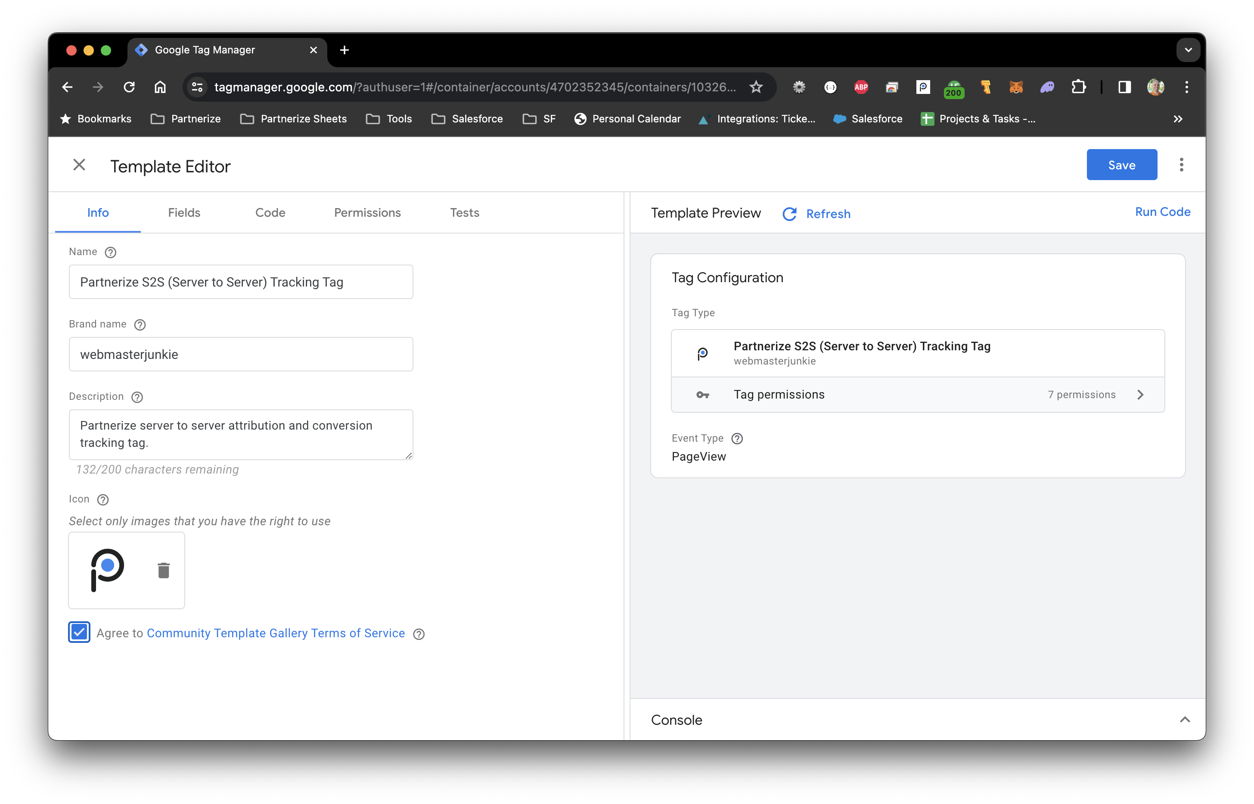Delete the uploaded icon with trash button
This screenshot has height=804, width=1254.
(x=163, y=570)
